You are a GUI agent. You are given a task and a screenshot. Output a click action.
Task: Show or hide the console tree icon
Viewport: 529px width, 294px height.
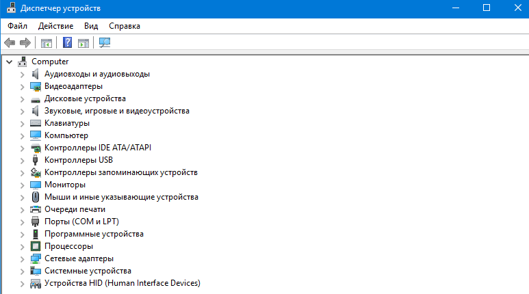coord(47,43)
